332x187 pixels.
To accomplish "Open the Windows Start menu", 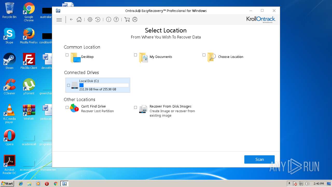I will tap(7, 184).
